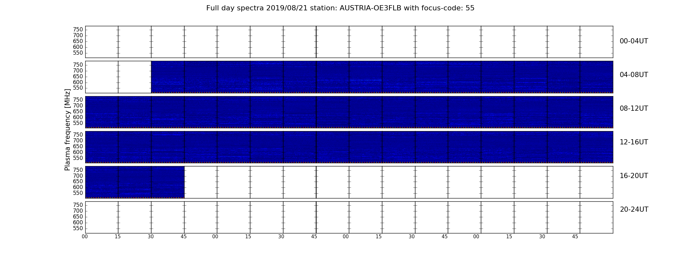681x259 pixels.
Task: Select the '04-08UT' row label
Action: pos(634,75)
